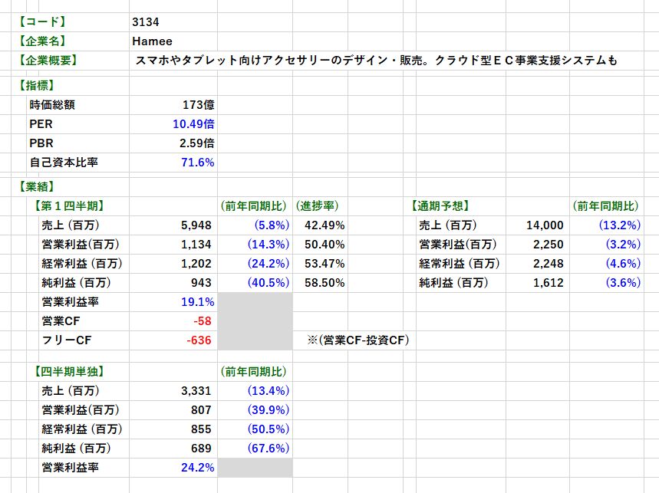The width and height of the screenshot is (659, 493).
Task: Select the forecast growth (3.6%)
Action: 623,283
